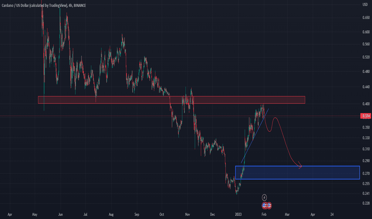This screenshot has height=219, width=372.
Task: Click the 0.290 price axis label
Action: pyautogui.click(x=366, y=161)
